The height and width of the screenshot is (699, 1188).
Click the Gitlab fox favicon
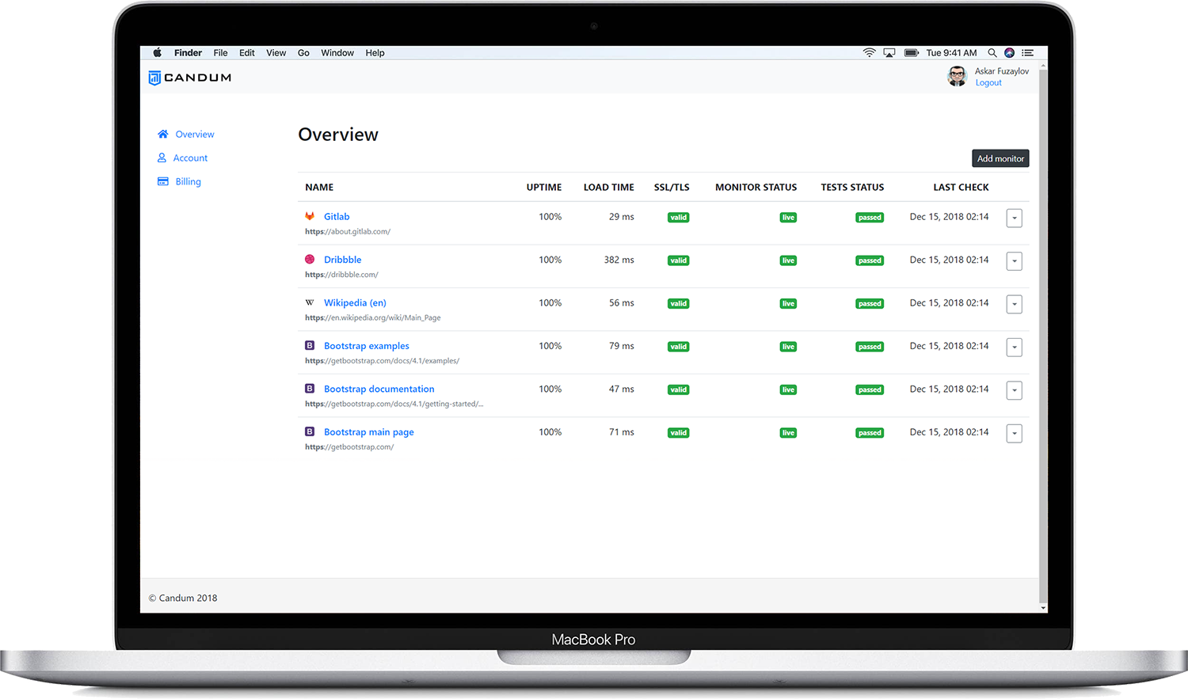click(310, 216)
